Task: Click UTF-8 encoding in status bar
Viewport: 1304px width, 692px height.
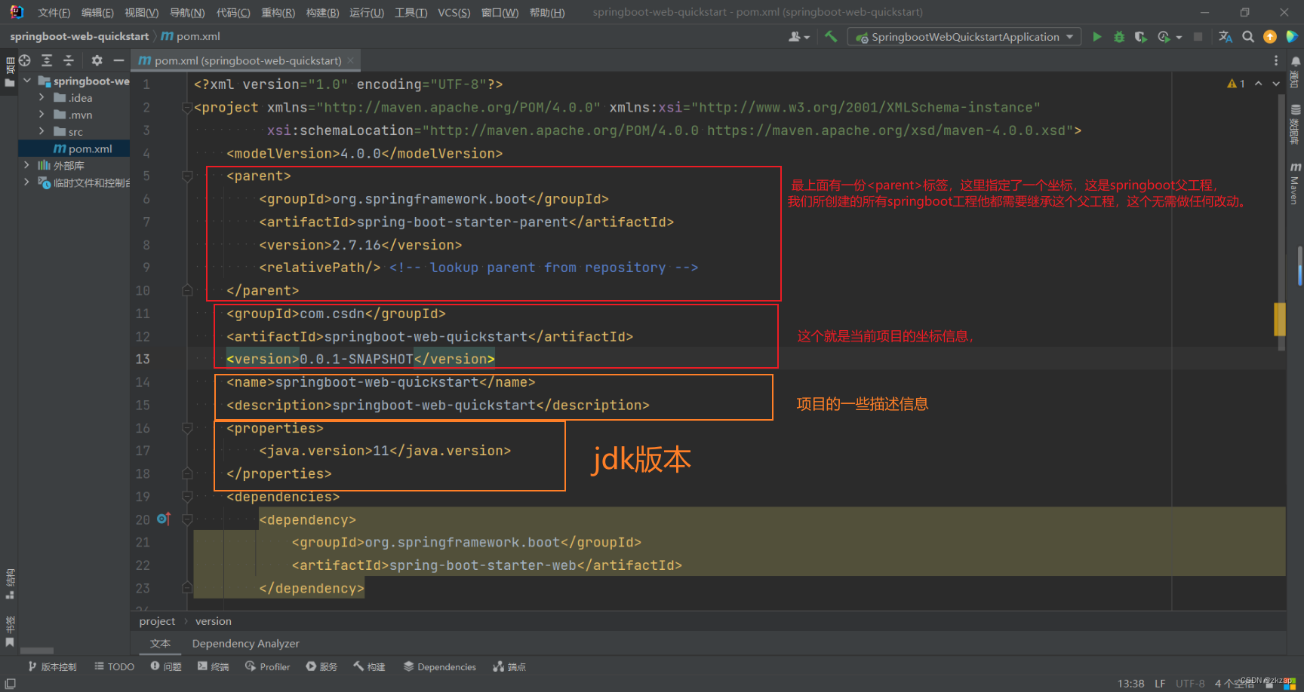Action: (1190, 683)
